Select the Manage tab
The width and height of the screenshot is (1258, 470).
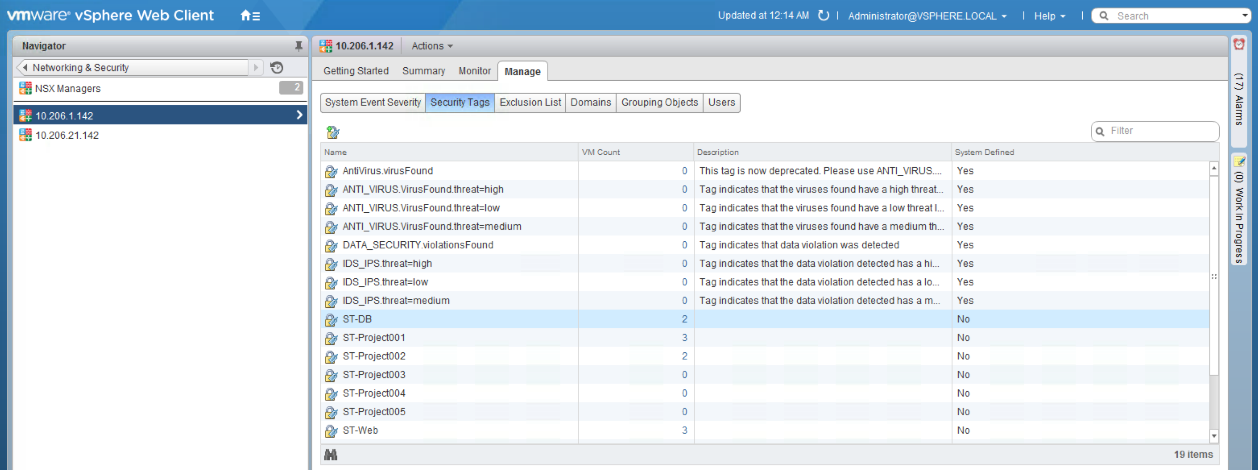point(523,71)
